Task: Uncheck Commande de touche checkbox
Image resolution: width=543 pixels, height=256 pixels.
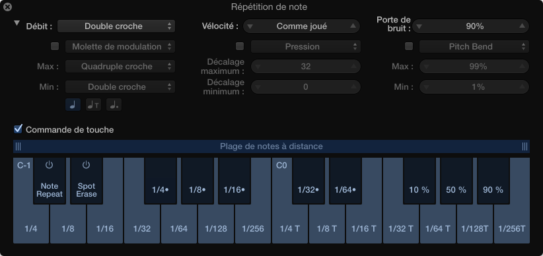Action: coord(18,129)
